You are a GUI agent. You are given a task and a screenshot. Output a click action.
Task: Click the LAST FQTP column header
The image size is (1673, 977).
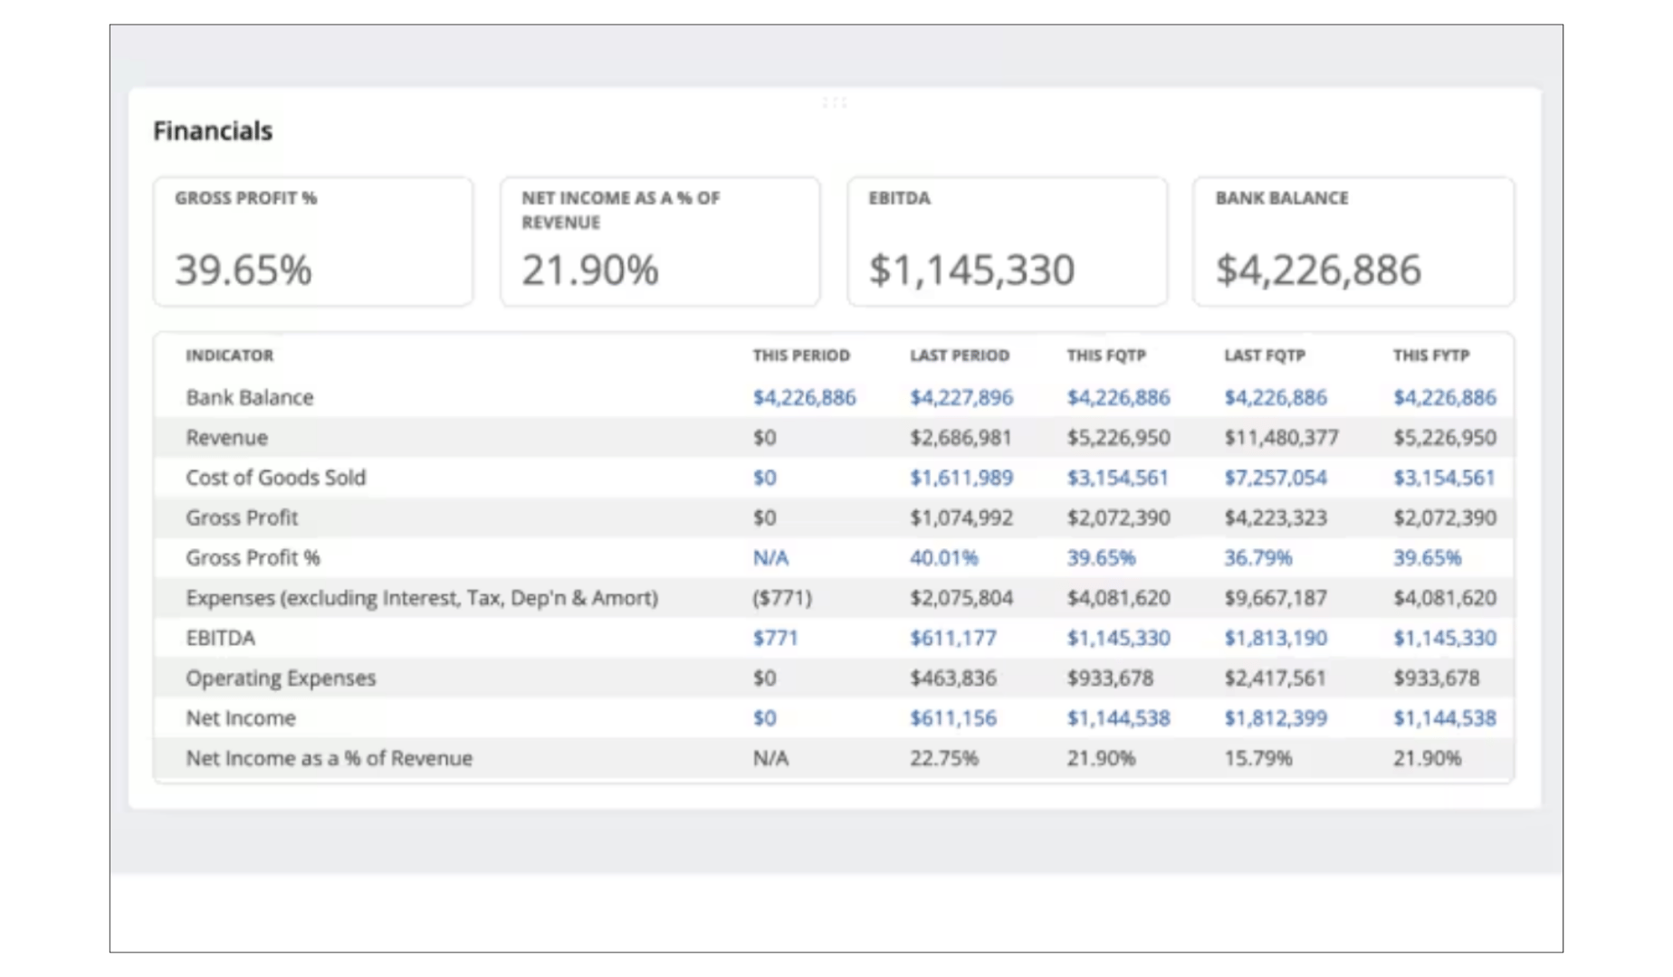[1266, 355]
